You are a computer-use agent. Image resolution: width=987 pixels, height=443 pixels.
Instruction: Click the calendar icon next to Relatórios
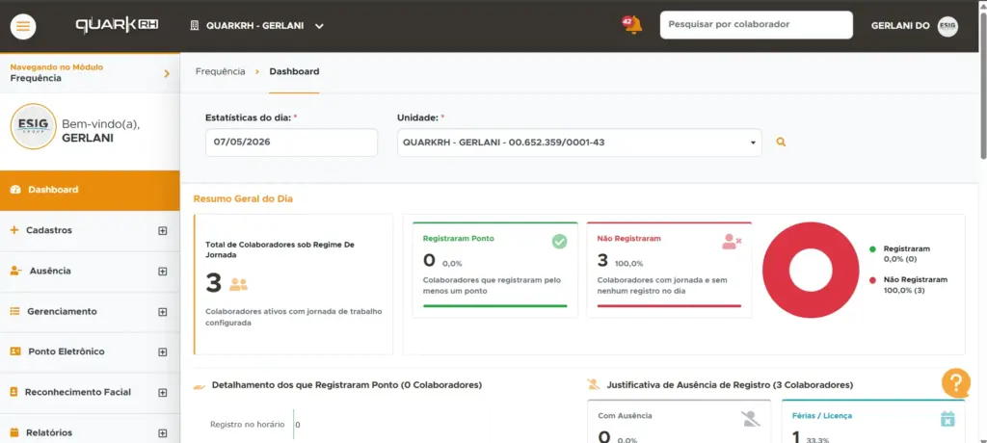coord(14,432)
